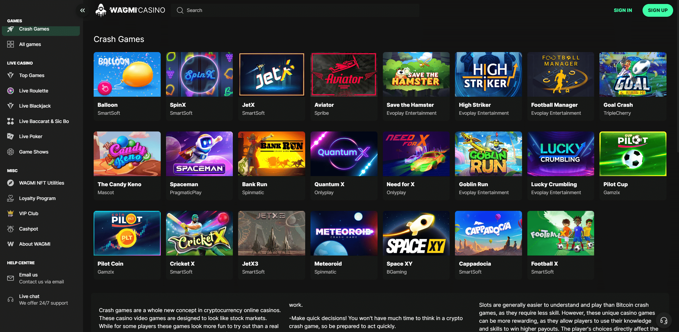
Task: Click the Space XY title text
Action: 399,264
